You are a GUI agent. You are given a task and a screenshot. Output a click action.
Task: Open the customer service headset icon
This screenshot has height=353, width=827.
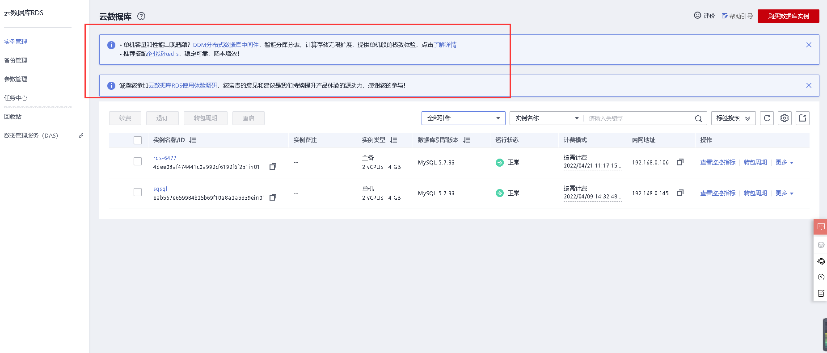point(821,261)
